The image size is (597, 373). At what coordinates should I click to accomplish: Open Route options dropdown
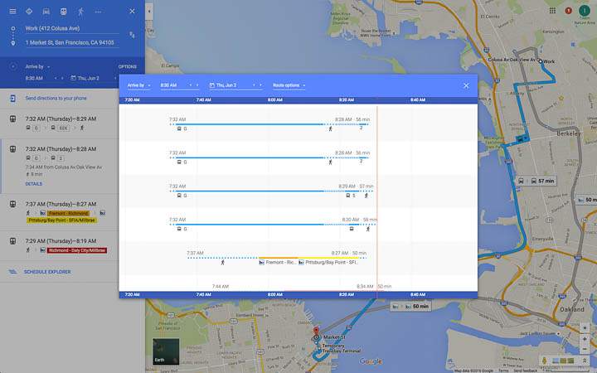[289, 85]
